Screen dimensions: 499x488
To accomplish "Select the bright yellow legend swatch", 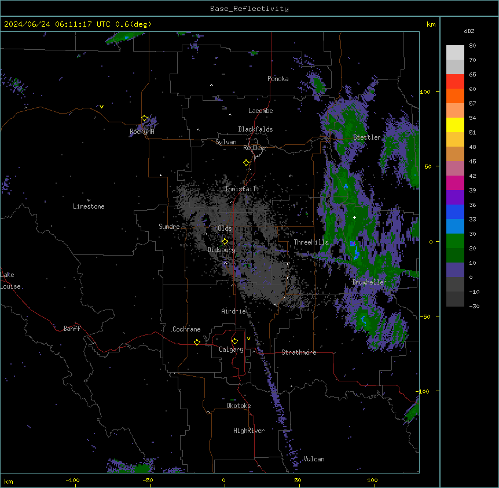I will point(455,125).
